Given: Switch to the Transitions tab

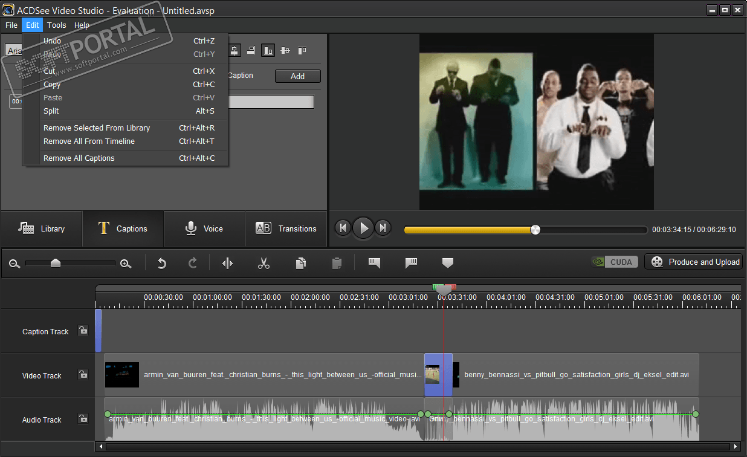Looking at the screenshot, I should (286, 228).
